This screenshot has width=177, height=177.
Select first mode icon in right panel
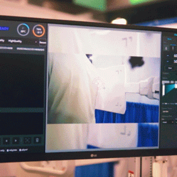166,48
